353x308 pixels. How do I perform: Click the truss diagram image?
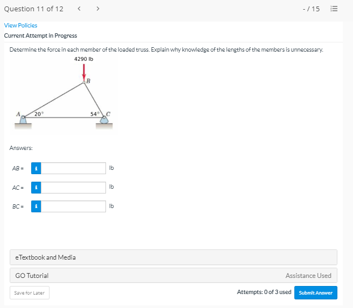63,95
